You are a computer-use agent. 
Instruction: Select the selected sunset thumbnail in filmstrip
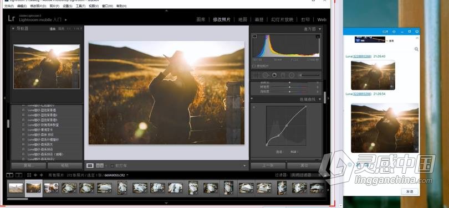click(33, 188)
